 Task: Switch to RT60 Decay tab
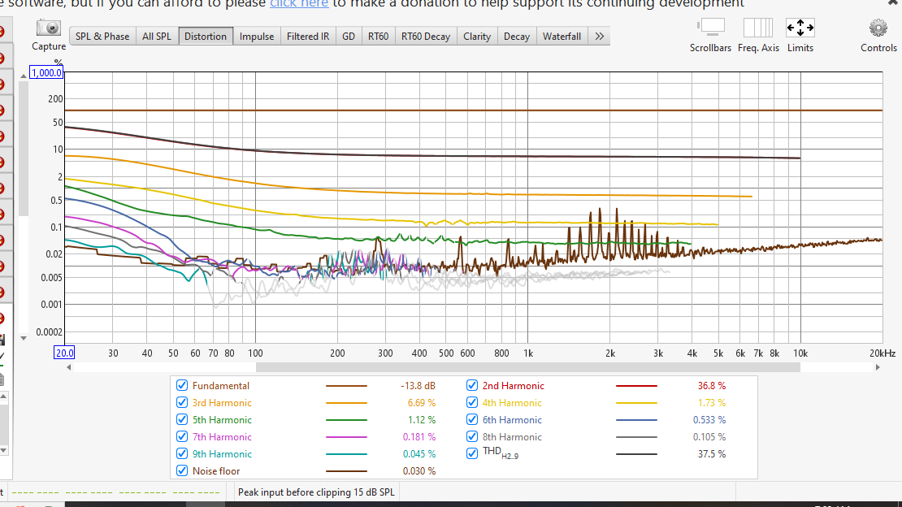click(426, 37)
